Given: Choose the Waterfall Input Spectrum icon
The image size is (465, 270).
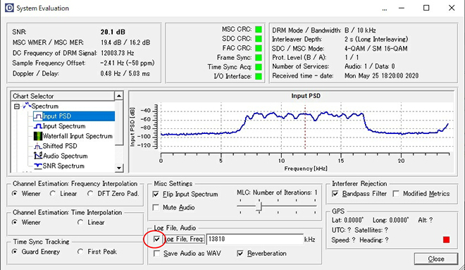Looking at the screenshot, I should (38, 136).
